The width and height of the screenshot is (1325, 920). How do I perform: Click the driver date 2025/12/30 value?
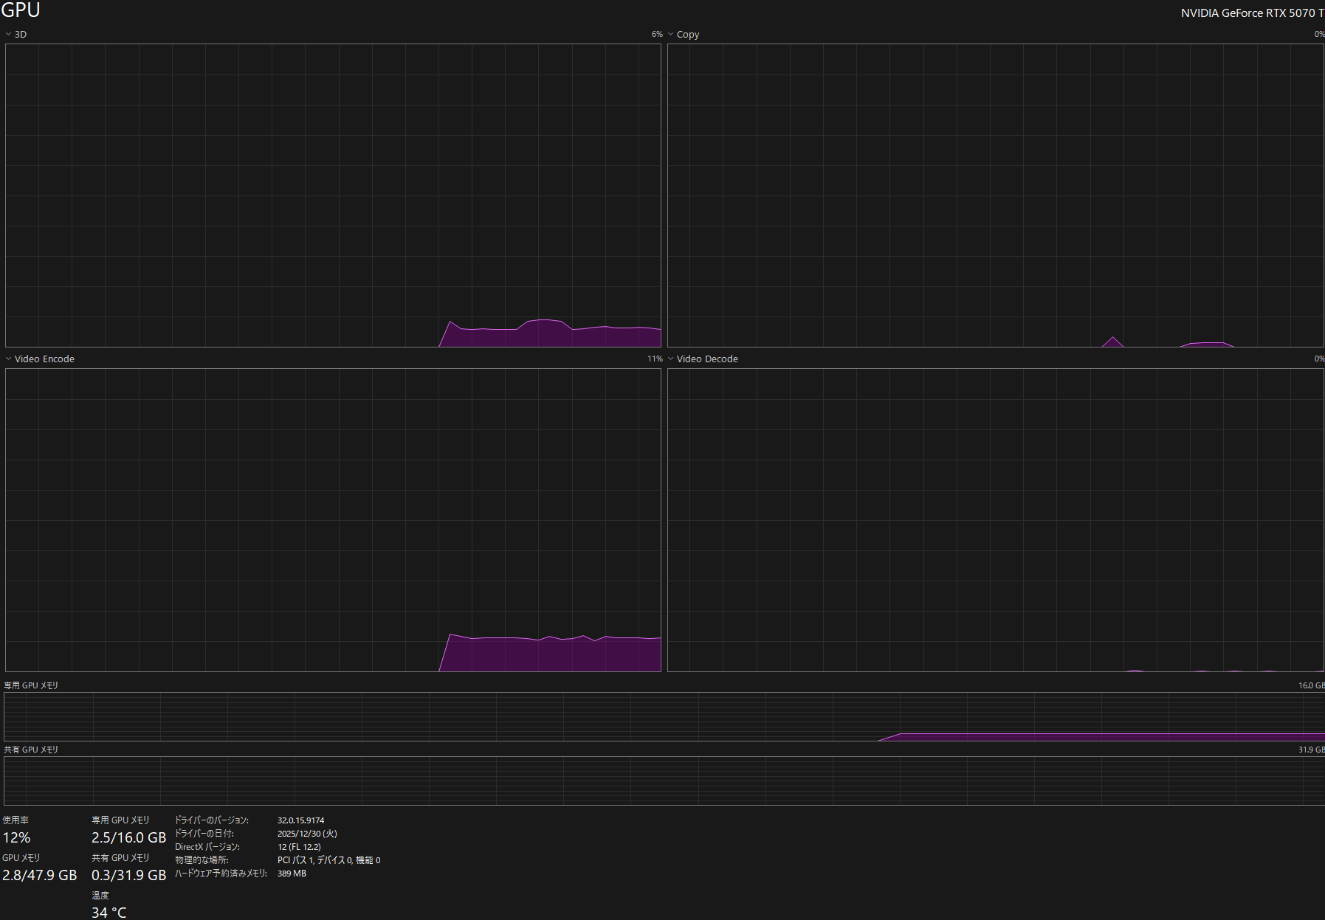(x=307, y=834)
